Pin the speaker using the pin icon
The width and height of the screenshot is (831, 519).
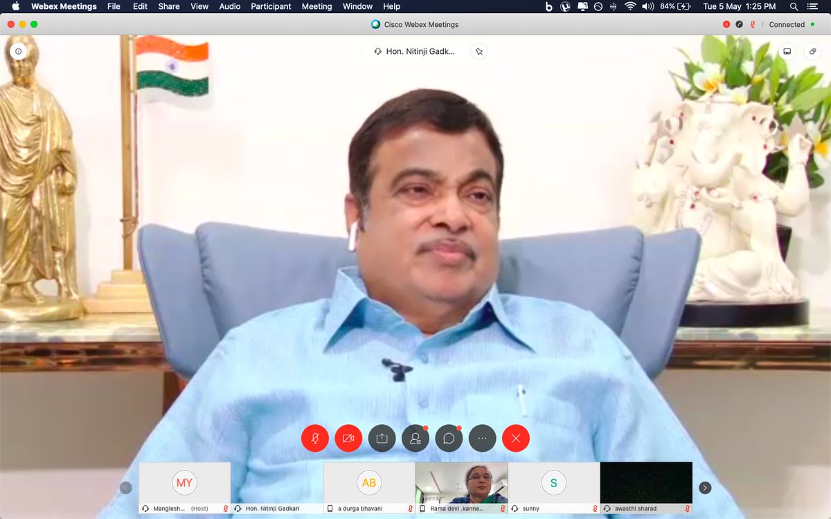click(x=479, y=51)
